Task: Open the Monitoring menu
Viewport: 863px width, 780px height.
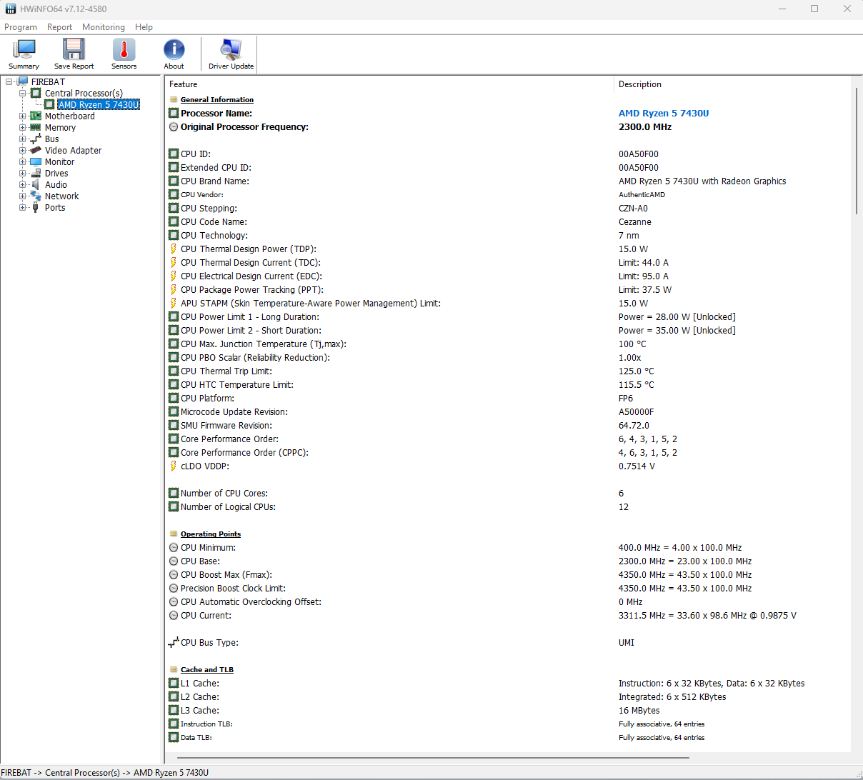Action: (x=104, y=27)
